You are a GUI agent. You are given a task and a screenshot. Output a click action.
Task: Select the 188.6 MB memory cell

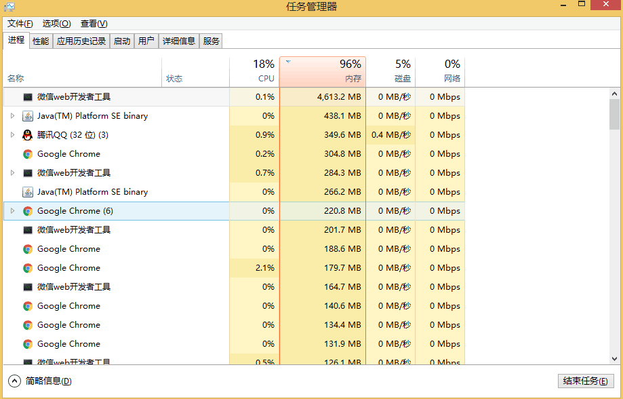coord(323,249)
